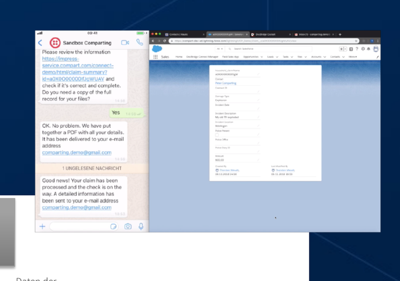Open the Salesforce Setup gear
Viewport: 400px width, 281px height.
tap(363, 49)
